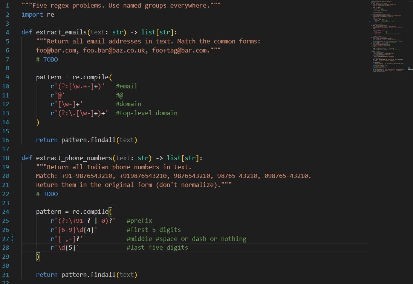This screenshot has width=413, height=284.
Task: Click the closing parenthesis on line 14
Action: pyautogui.click(x=38, y=122)
